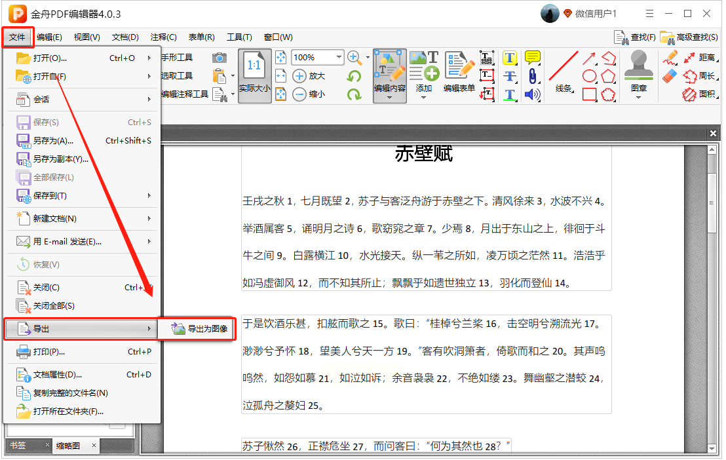Click the snapshot camera icon

[x=219, y=58]
